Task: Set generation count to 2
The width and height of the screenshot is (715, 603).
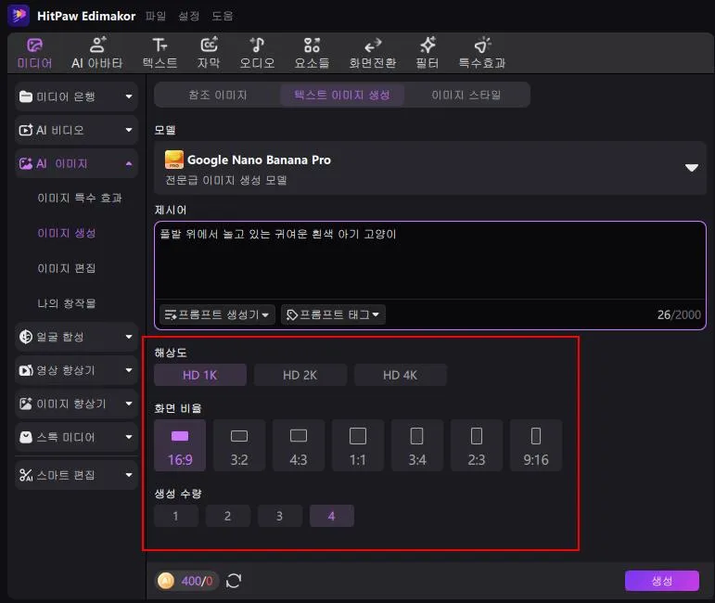Action: [x=227, y=516]
